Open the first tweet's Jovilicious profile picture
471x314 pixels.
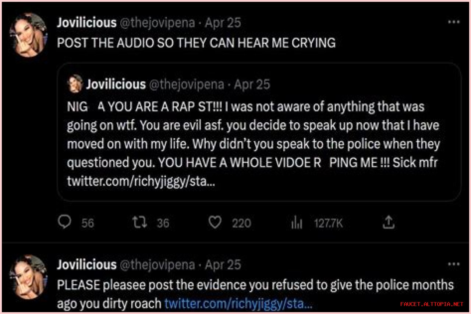click(x=28, y=35)
